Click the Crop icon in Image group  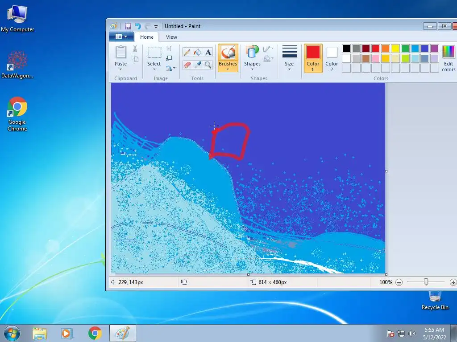click(169, 49)
